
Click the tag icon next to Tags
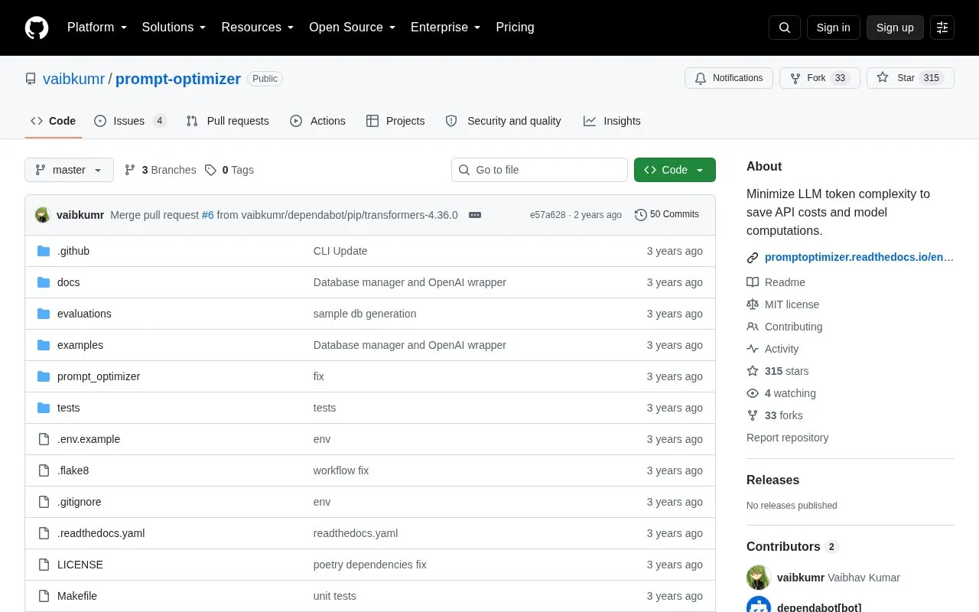coord(210,170)
